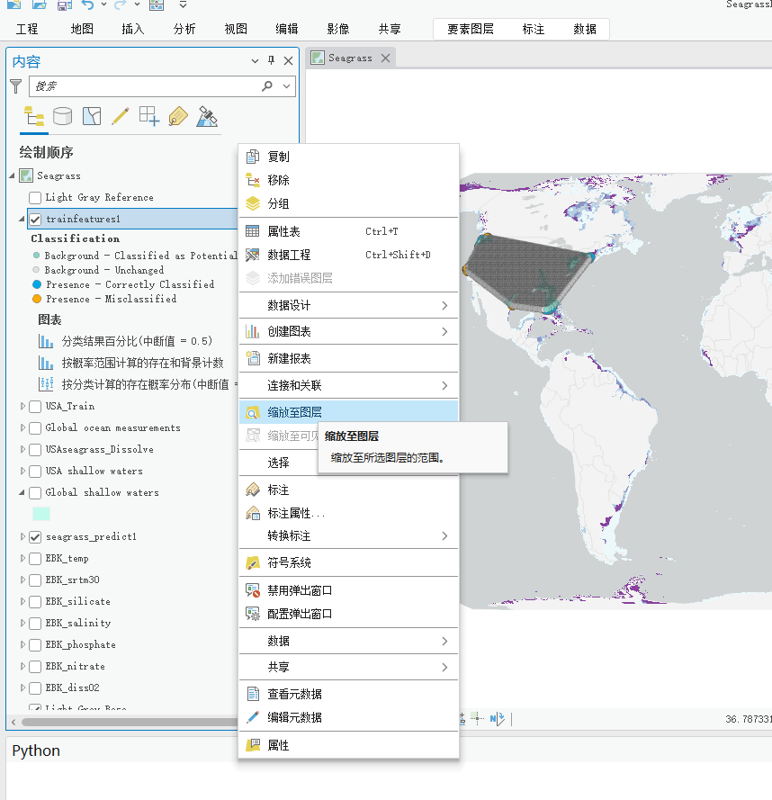
Task: Click the List By Snapping icon
Action: point(148,115)
